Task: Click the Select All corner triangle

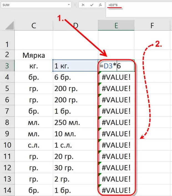Action: tap(10, 26)
